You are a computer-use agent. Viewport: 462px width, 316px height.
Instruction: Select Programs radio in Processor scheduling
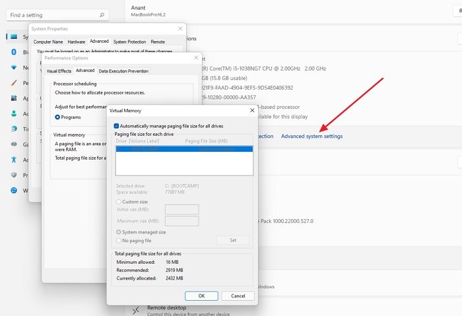57,117
